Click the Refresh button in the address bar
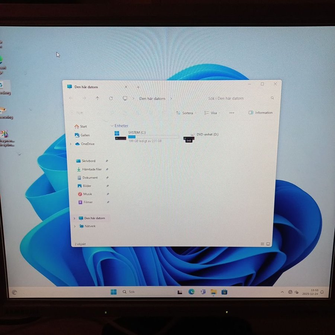This screenshot has height=335, width=335. [x=111, y=98]
